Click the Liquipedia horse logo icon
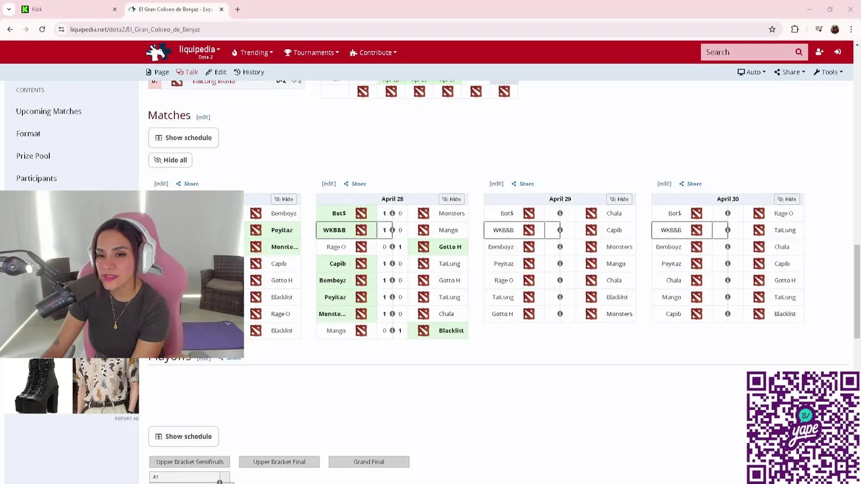This screenshot has width=861, height=484. 158,52
